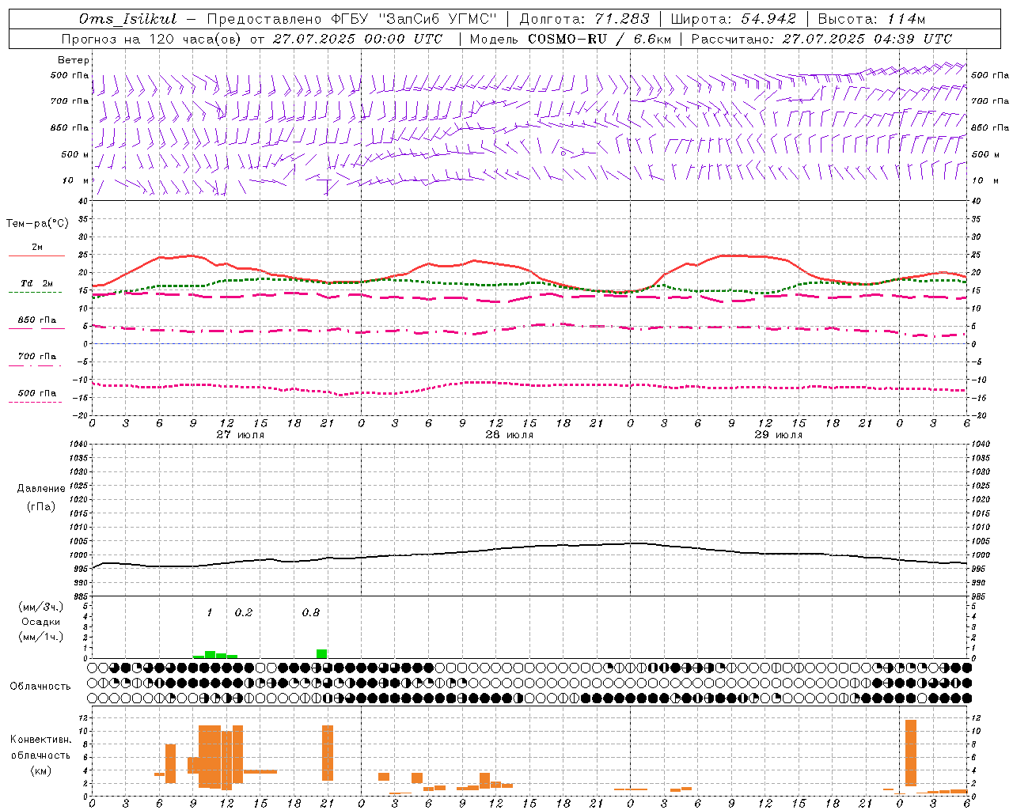Viewport: 1013px width, 810px height.
Task: Click the Тем-ра(°C) axis label
Action: (37, 224)
